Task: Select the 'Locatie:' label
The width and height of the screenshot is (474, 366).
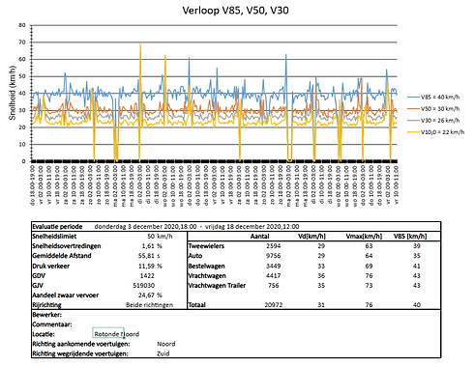Action: click(x=44, y=334)
